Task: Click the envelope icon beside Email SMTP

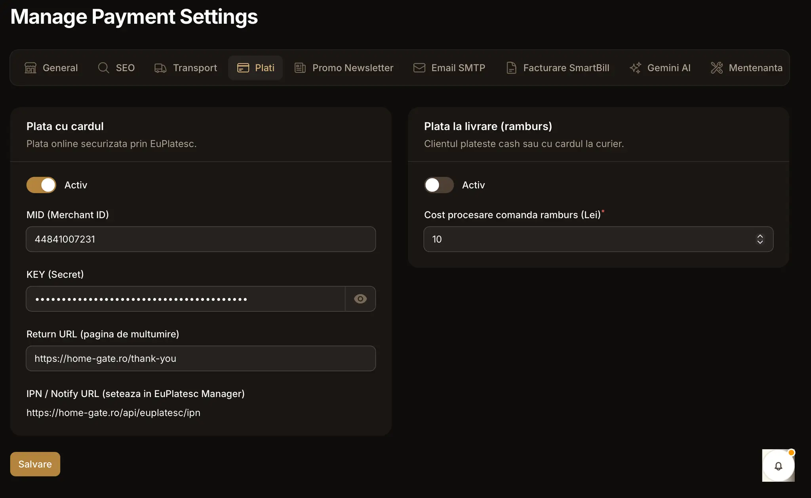Action: coord(419,68)
